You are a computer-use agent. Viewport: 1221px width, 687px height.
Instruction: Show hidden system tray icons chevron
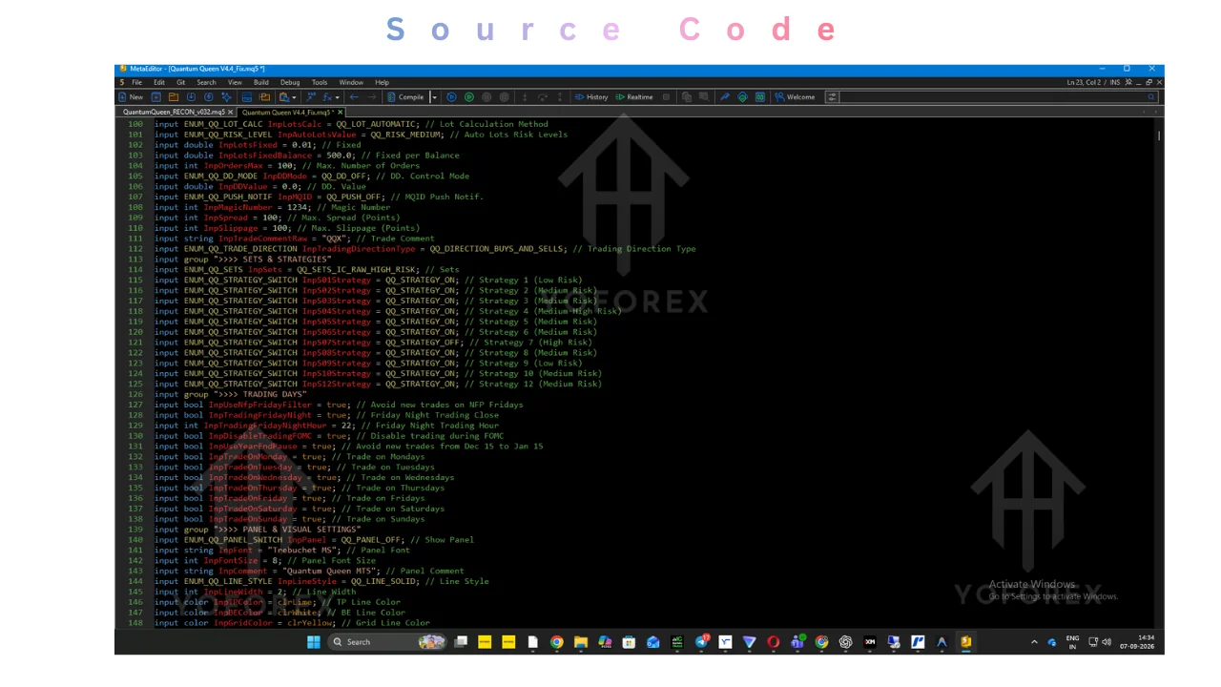1034,642
